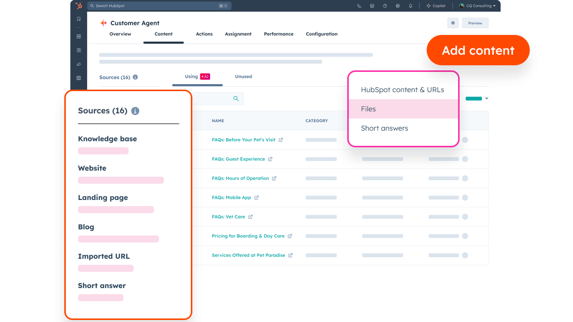Open Copilot from the top navigation
573x322 pixels.
point(435,6)
